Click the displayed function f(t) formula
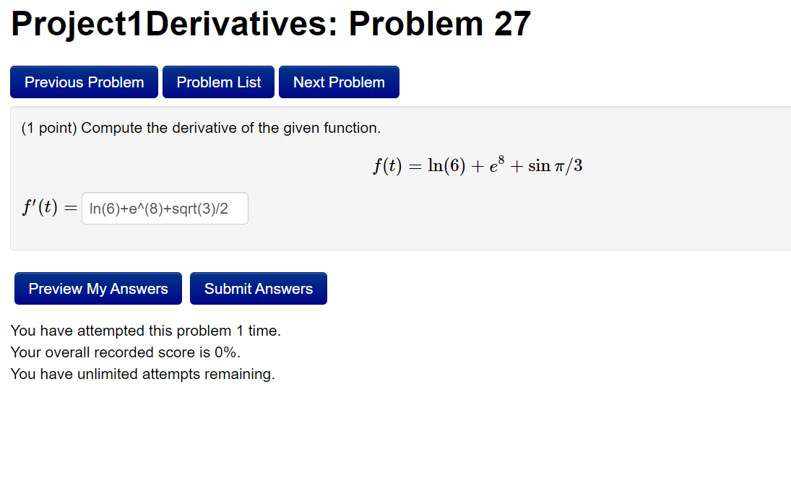The height and width of the screenshot is (483, 791). tap(477, 165)
